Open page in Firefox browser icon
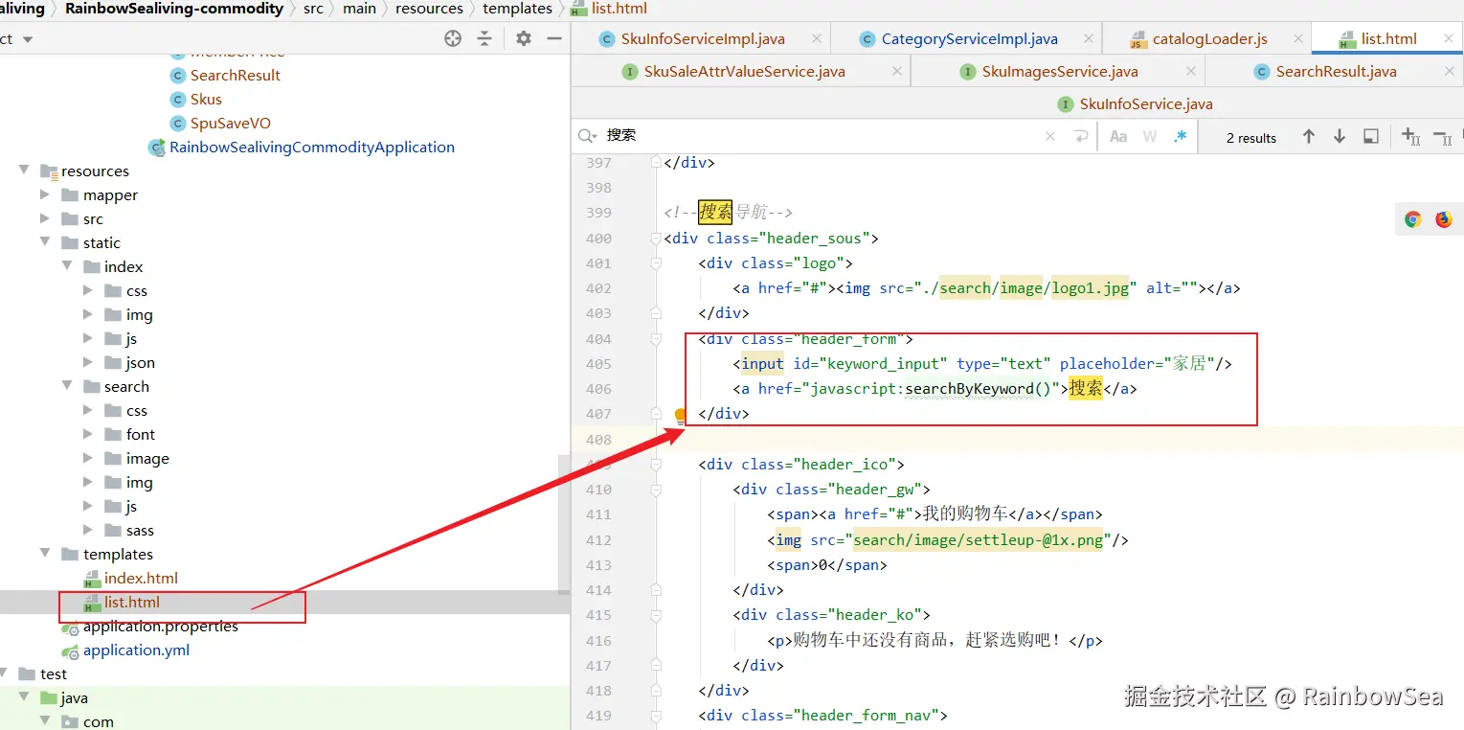The image size is (1464, 730). click(1443, 219)
